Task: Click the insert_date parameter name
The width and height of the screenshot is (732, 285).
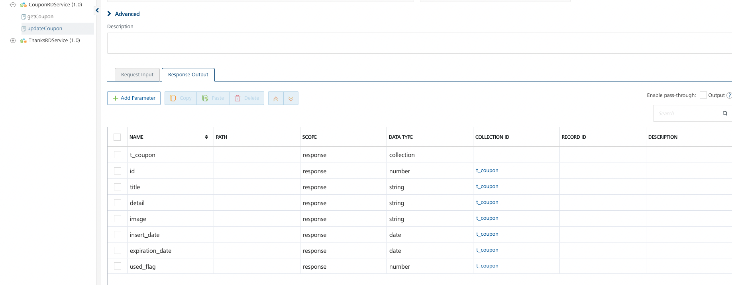Action: [145, 235]
